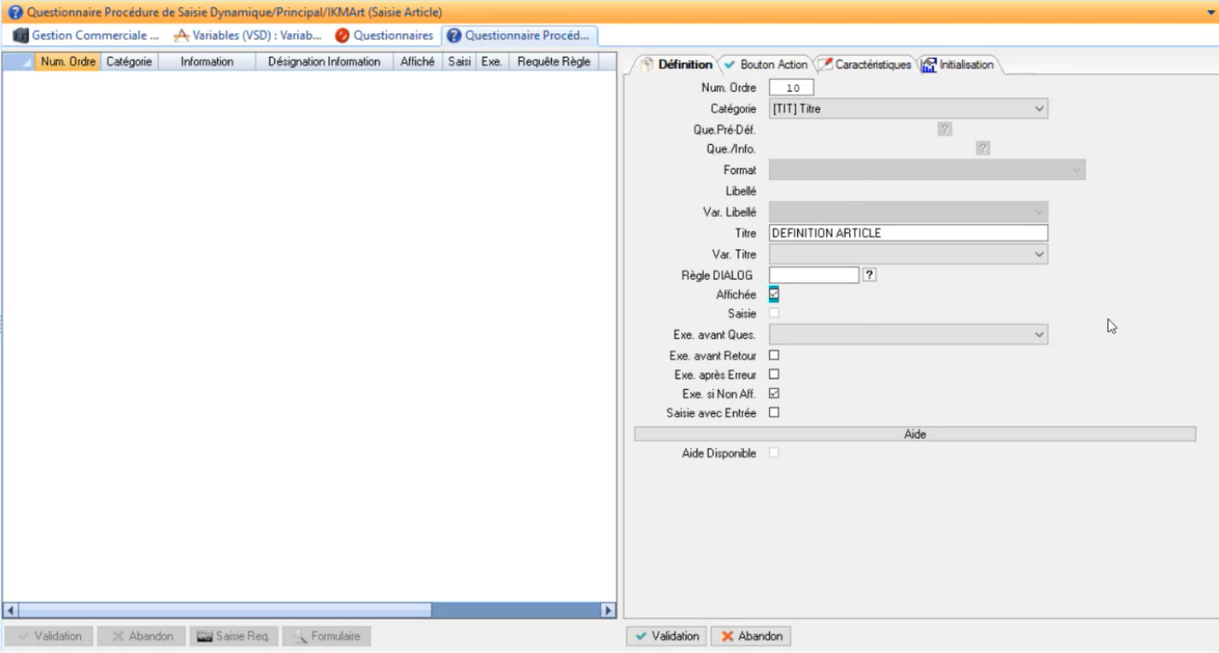
Task: Click the title bar dropdown arrow icon
Action: click(1210, 13)
